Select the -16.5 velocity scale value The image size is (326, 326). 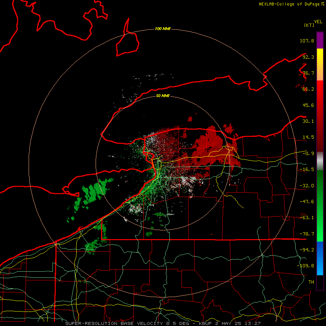coord(307,170)
